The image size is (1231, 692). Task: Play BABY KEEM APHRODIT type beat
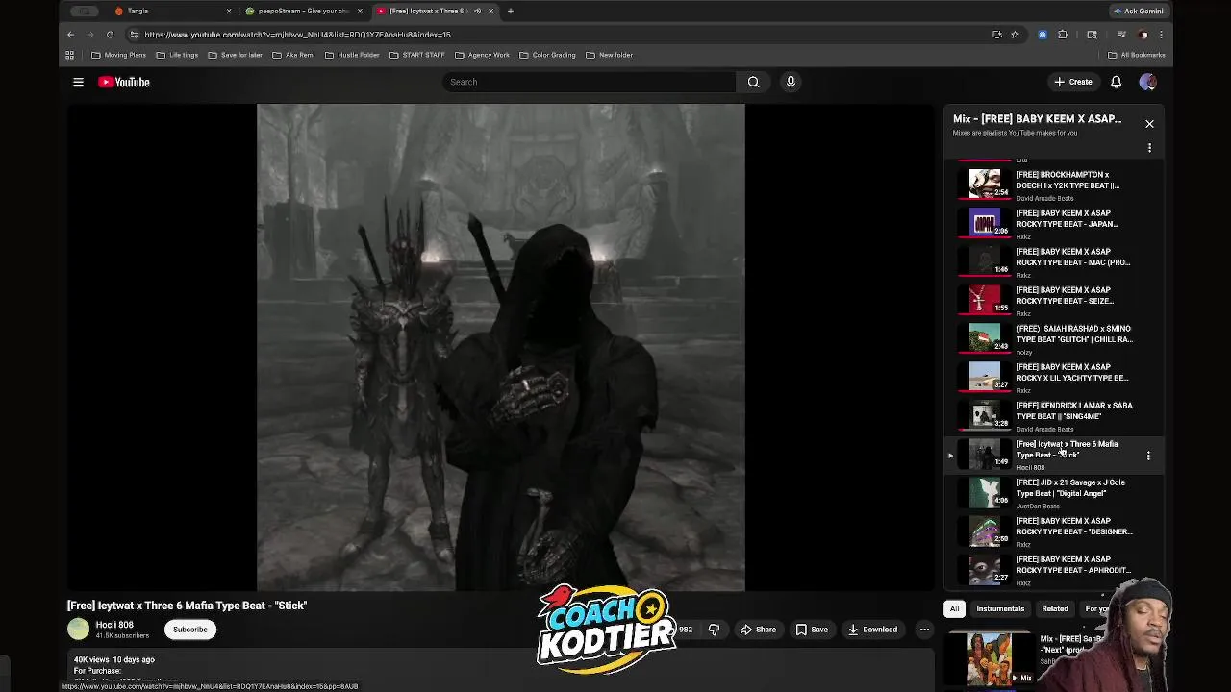1053,568
